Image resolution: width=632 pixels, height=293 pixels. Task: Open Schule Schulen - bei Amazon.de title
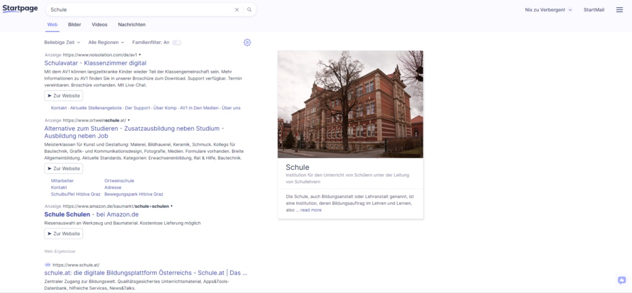pyautogui.click(x=91, y=215)
